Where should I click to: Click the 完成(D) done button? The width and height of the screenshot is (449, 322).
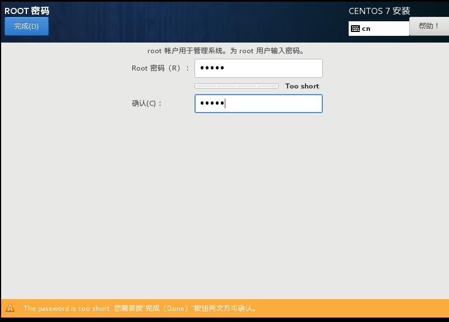pos(27,26)
